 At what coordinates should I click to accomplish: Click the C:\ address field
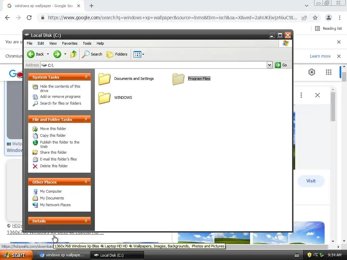(x=154, y=65)
